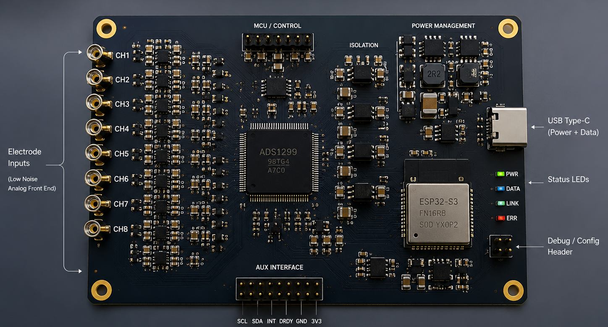608x327 pixels.
Task: Click the CH8 gold coaxial input connector
Action: 97,229
